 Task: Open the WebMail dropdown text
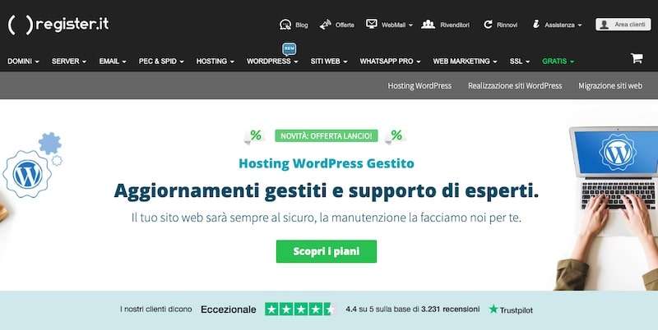397,25
